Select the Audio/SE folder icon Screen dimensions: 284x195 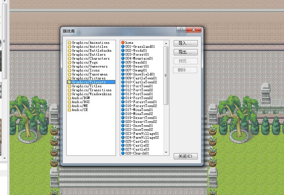[69, 110]
